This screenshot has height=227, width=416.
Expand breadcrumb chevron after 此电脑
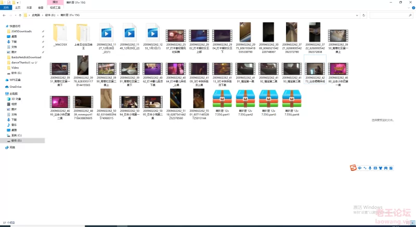[42, 16]
